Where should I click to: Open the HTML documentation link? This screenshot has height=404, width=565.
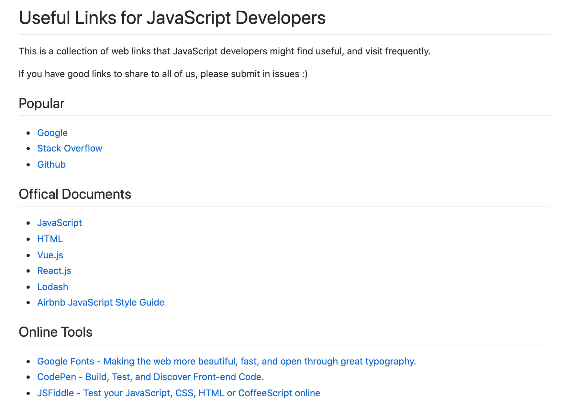(50, 239)
